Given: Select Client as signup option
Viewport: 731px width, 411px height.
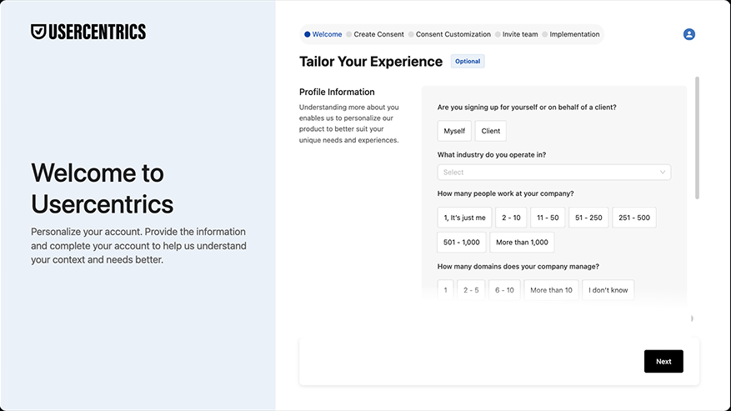Looking at the screenshot, I should coord(490,131).
